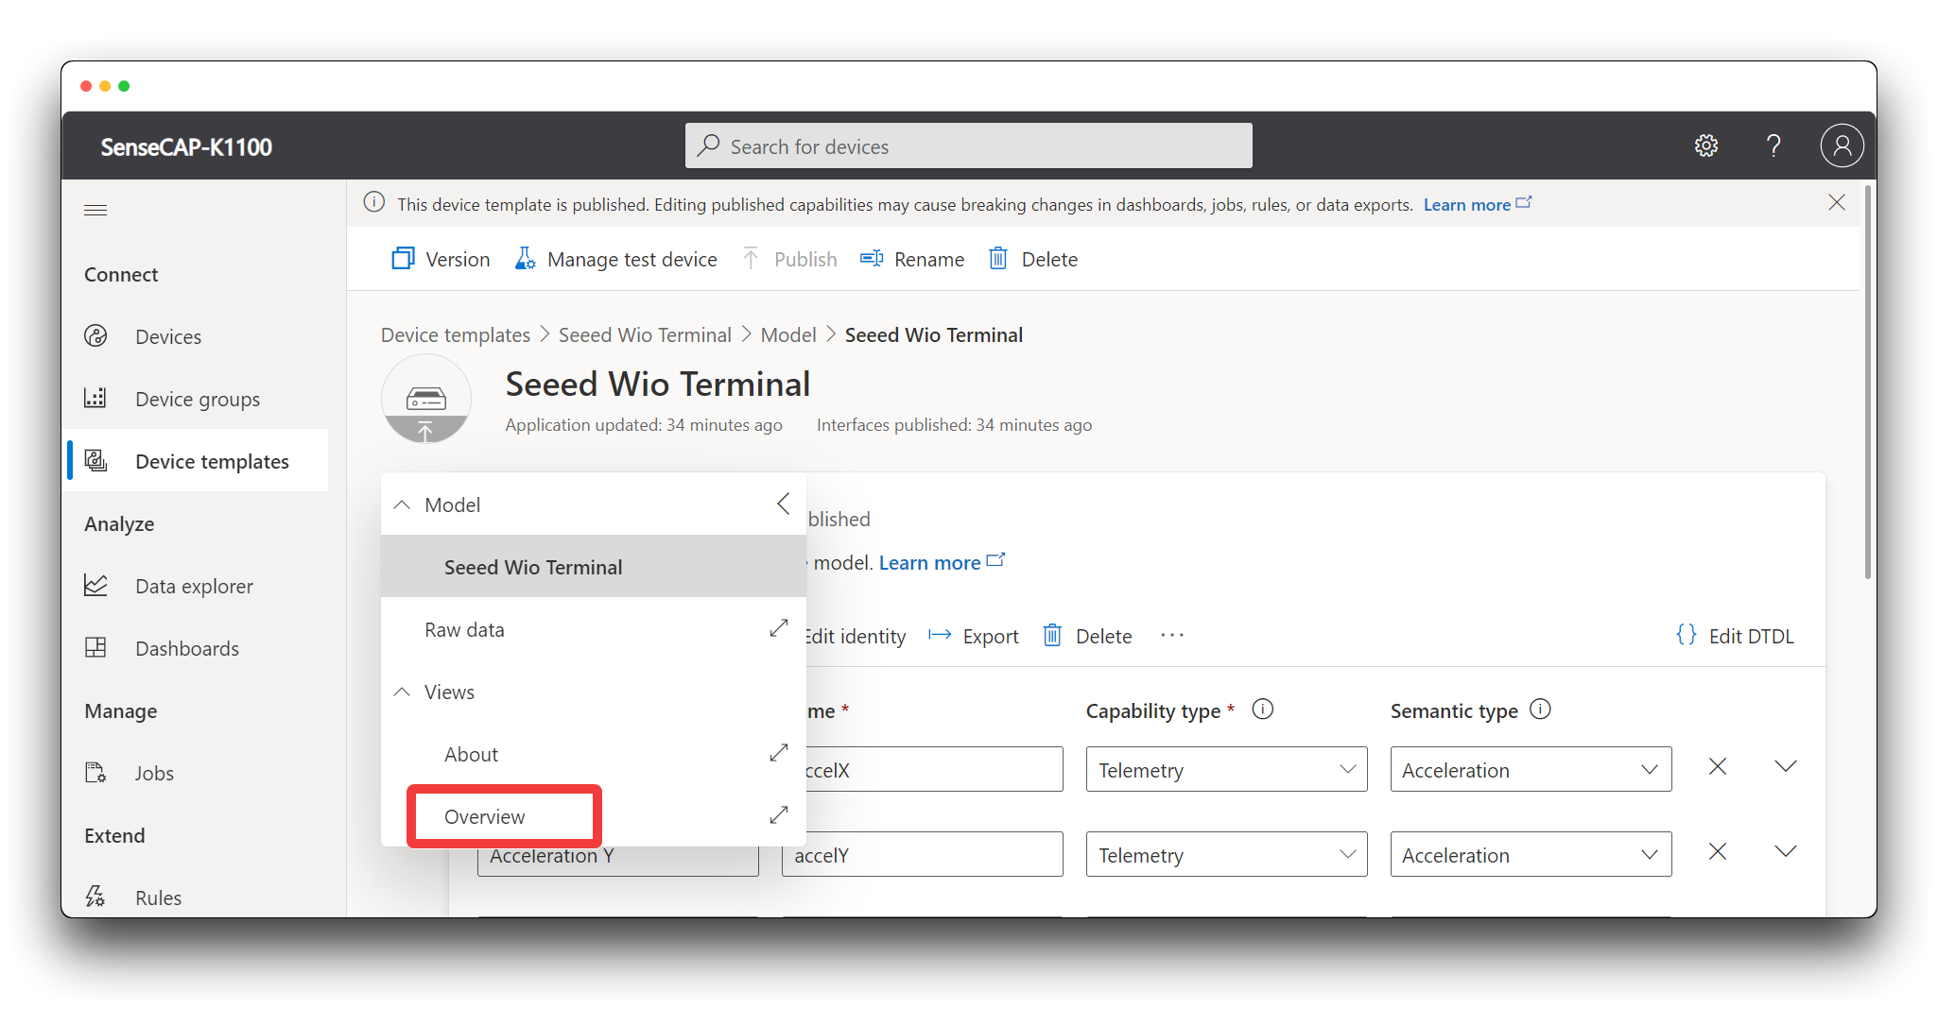Go to Device templates breadcrumb
This screenshot has height=1009, width=1938.
pos(456,334)
